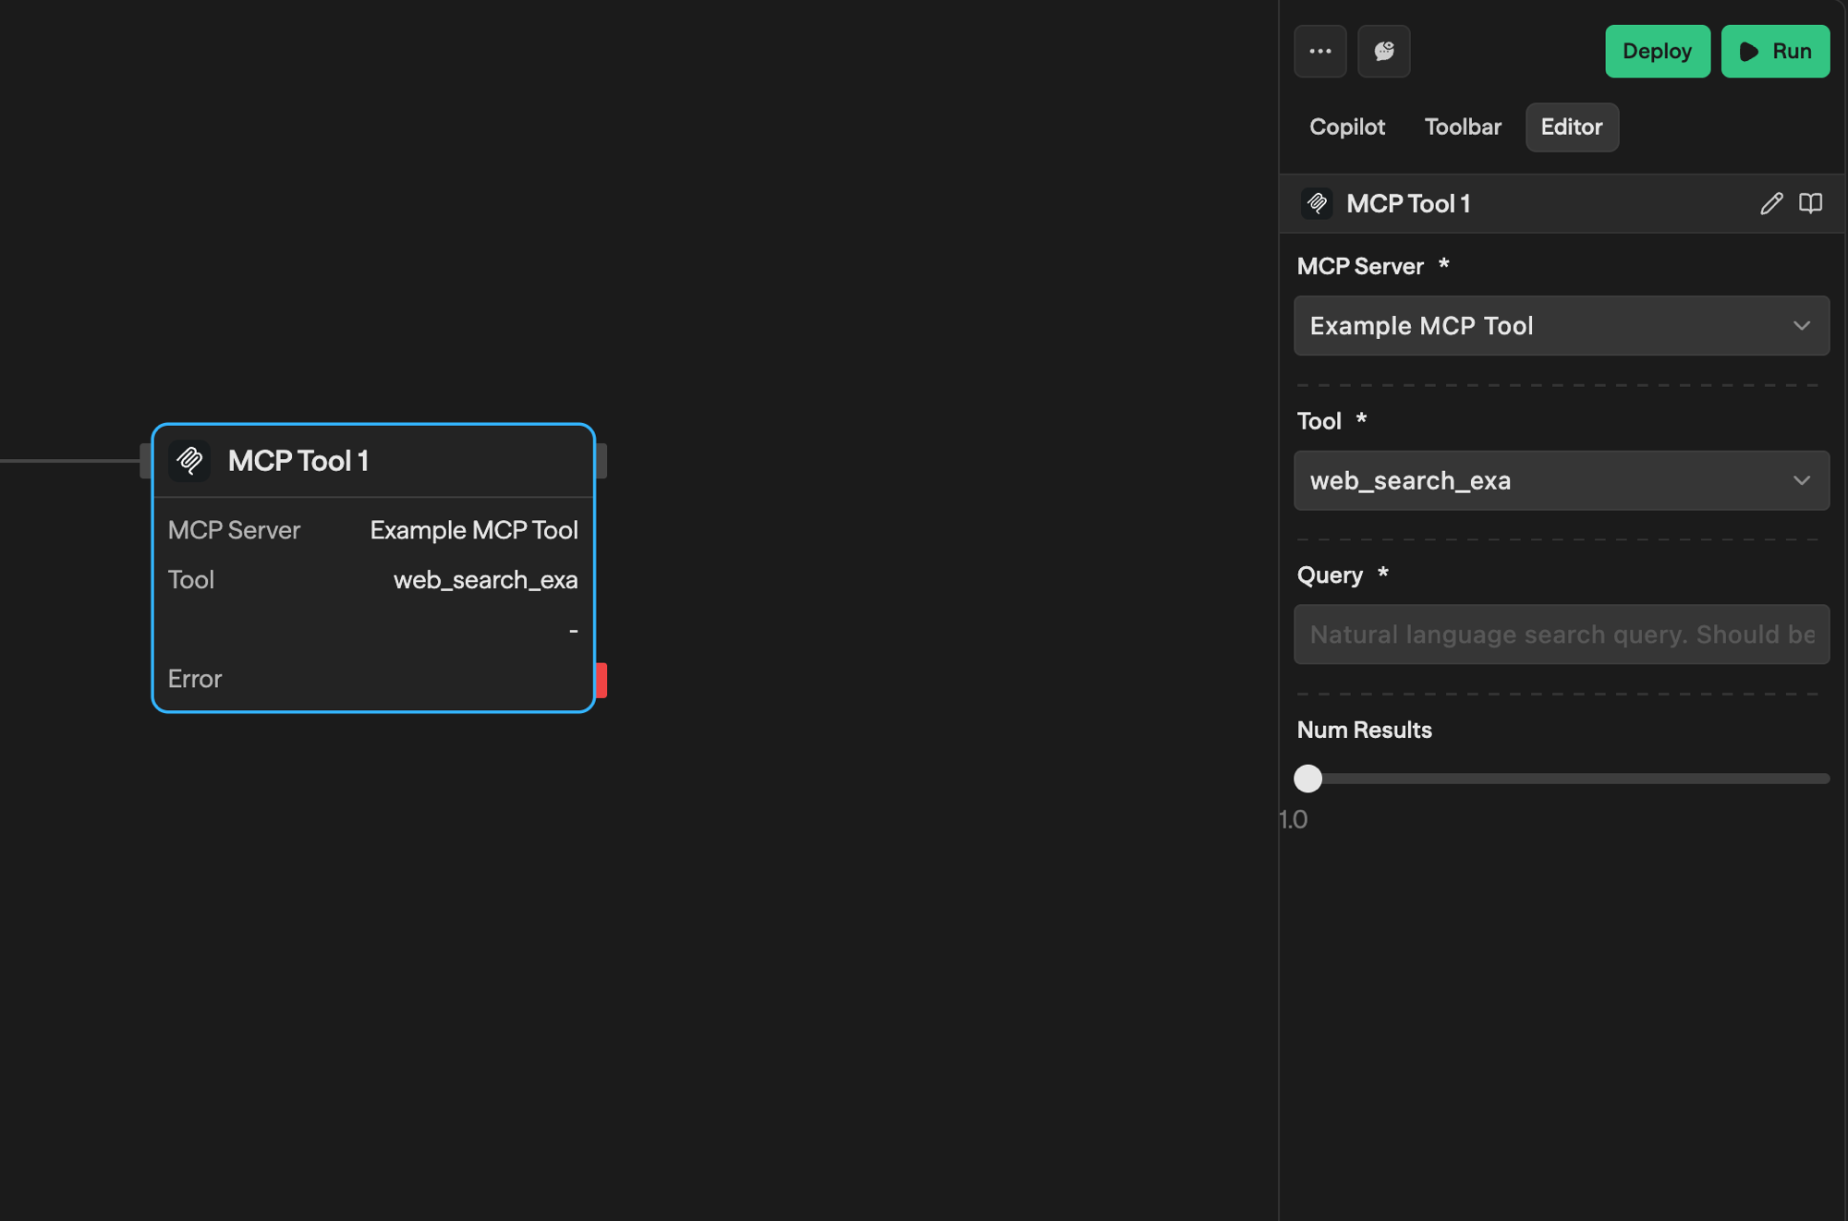Select the Editor tab

point(1571,127)
